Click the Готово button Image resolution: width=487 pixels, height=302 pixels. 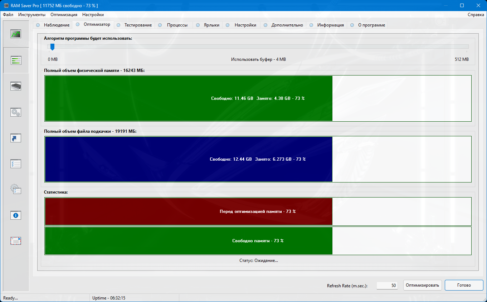pyautogui.click(x=464, y=285)
